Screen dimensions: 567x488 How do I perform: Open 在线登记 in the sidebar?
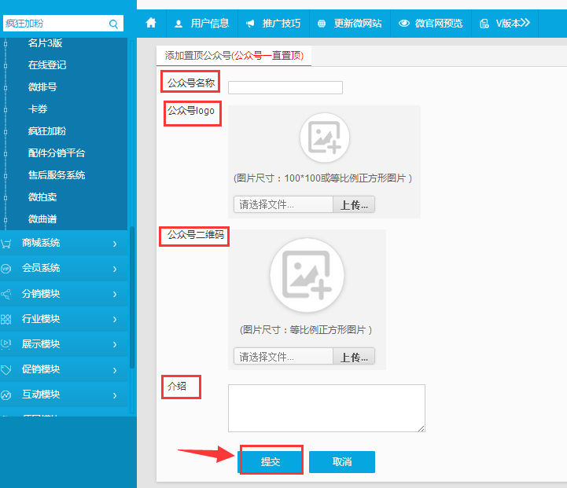47,65
